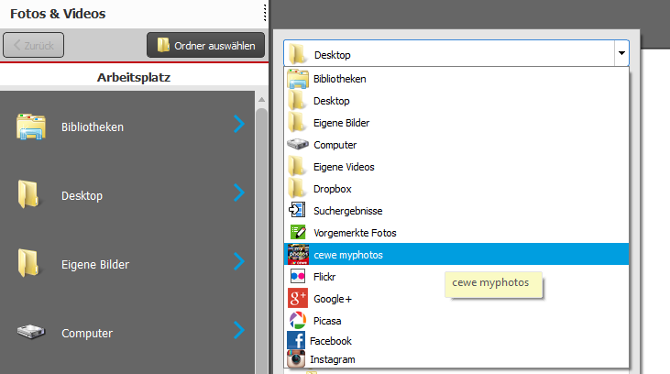Click the Bibliotheken label in the Arbeitsplatz panel
Image resolution: width=670 pixels, height=374 pixels.
coord(93,126)
